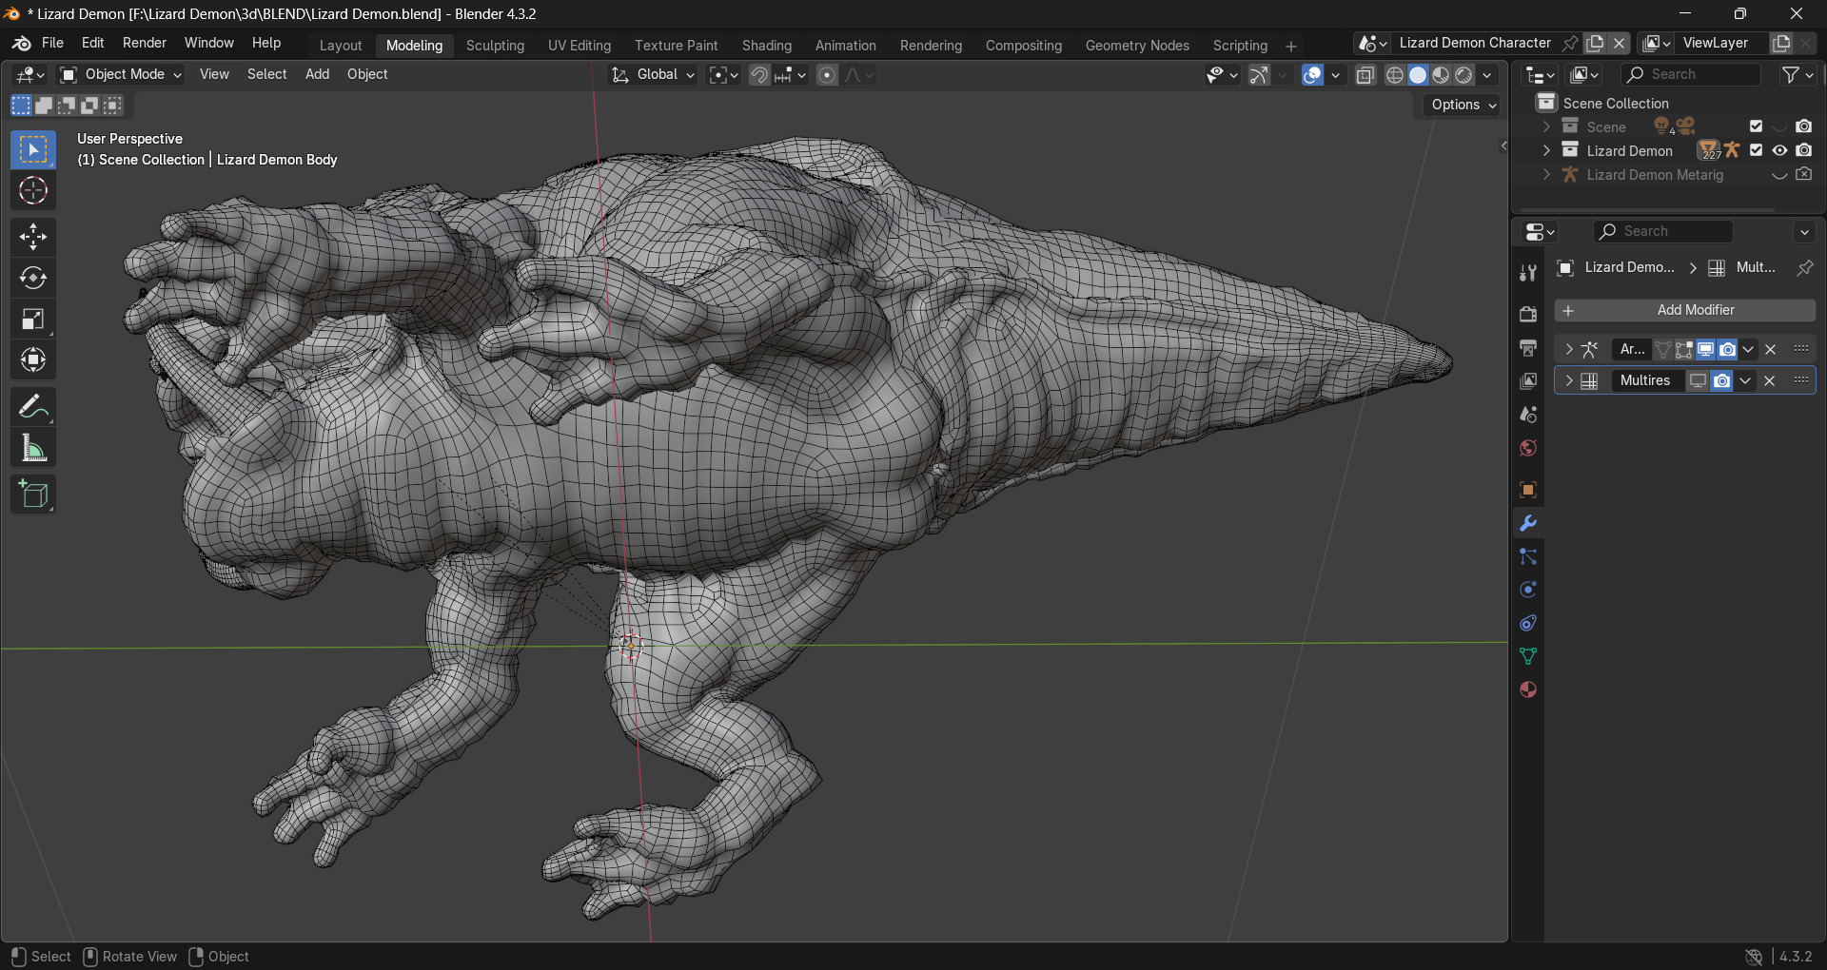Select the Measure tool
1827x970 pixels.
tap(33, 448)
